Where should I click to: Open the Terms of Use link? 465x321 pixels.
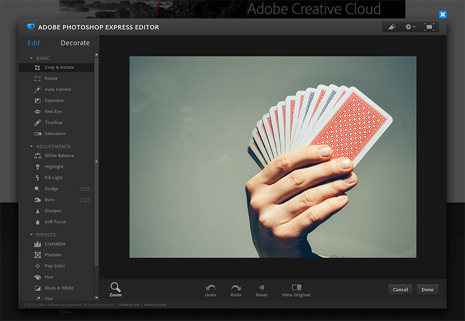pos(129,305)
